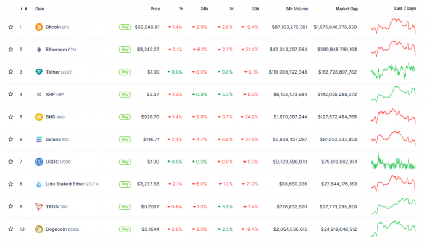The height and width of the screenshot is (242, 427).
Task: Open Bitcoin's Last 7 Days sparkline chart
Action: point(393,26)
